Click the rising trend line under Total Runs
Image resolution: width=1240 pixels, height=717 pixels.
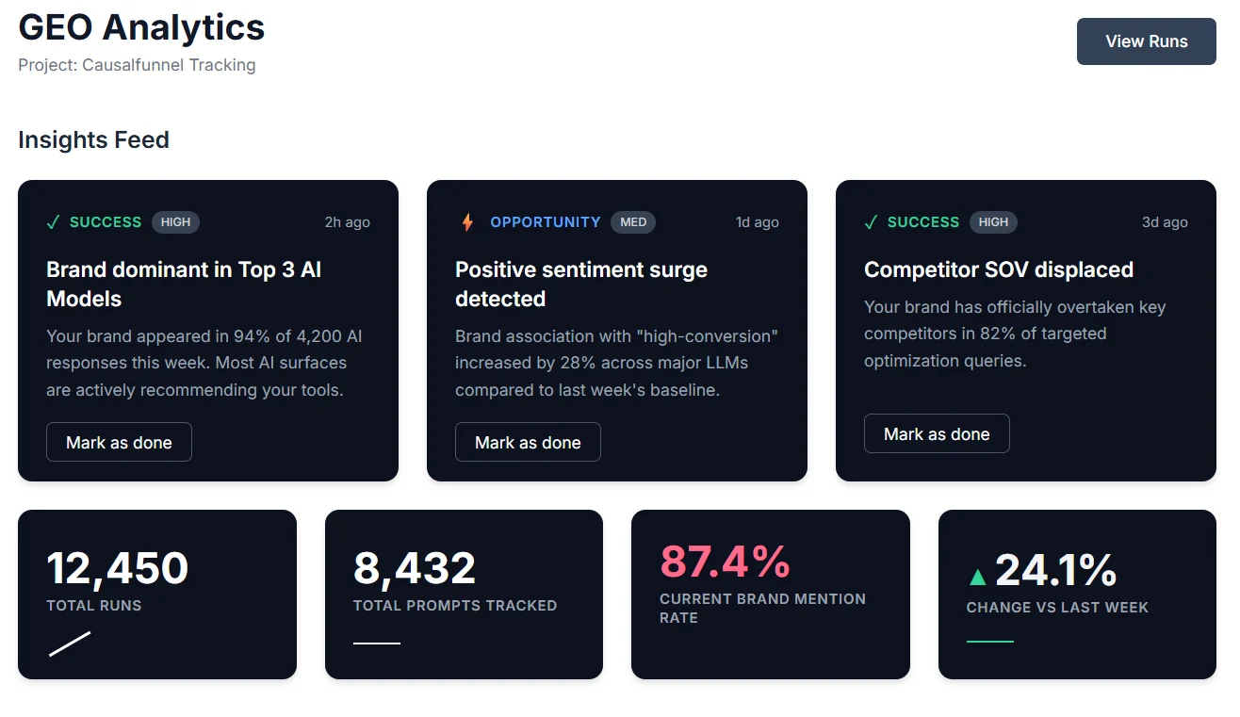(70, 644)
